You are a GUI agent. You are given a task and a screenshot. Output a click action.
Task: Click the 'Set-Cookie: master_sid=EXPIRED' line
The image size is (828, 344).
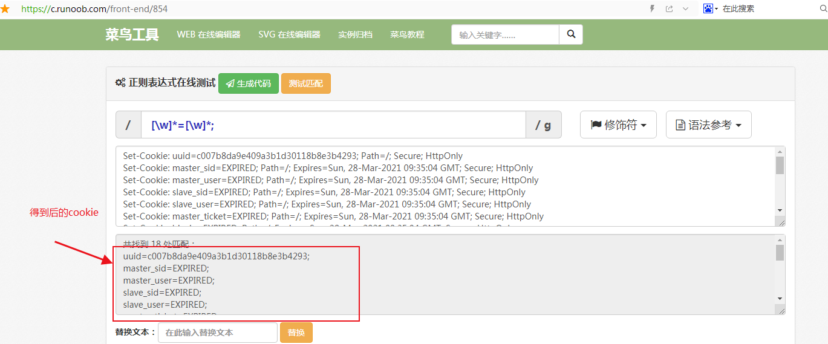coord(328,167)
